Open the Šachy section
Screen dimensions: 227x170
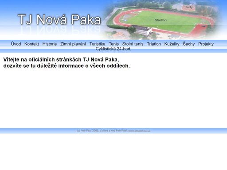(189, 44)
